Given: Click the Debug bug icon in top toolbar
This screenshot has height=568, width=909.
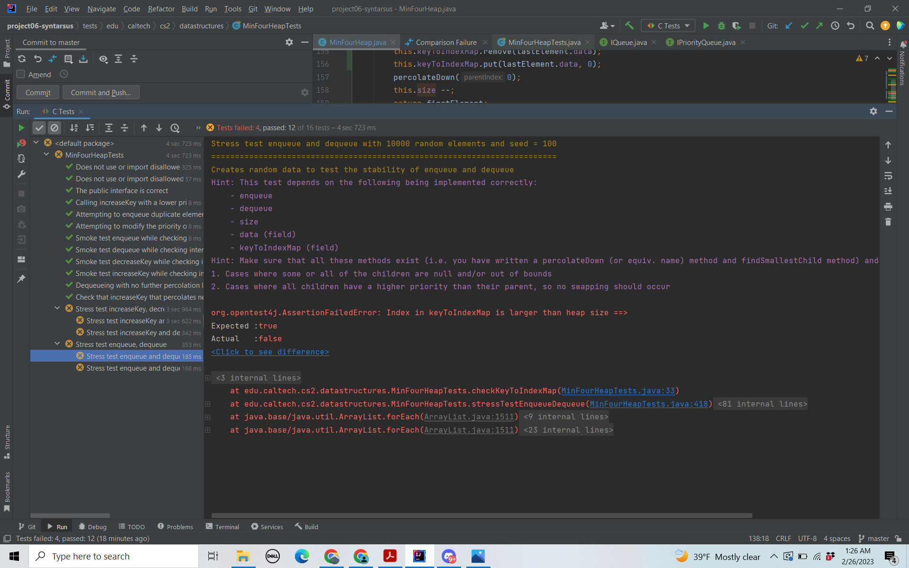Looking at the screenshot, I should (721, 26).
